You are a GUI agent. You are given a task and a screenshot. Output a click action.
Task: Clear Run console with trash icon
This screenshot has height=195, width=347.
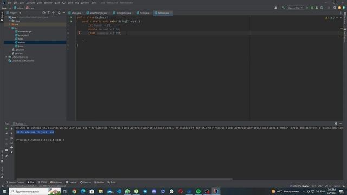pyautogui.click(x=12, y=152)
